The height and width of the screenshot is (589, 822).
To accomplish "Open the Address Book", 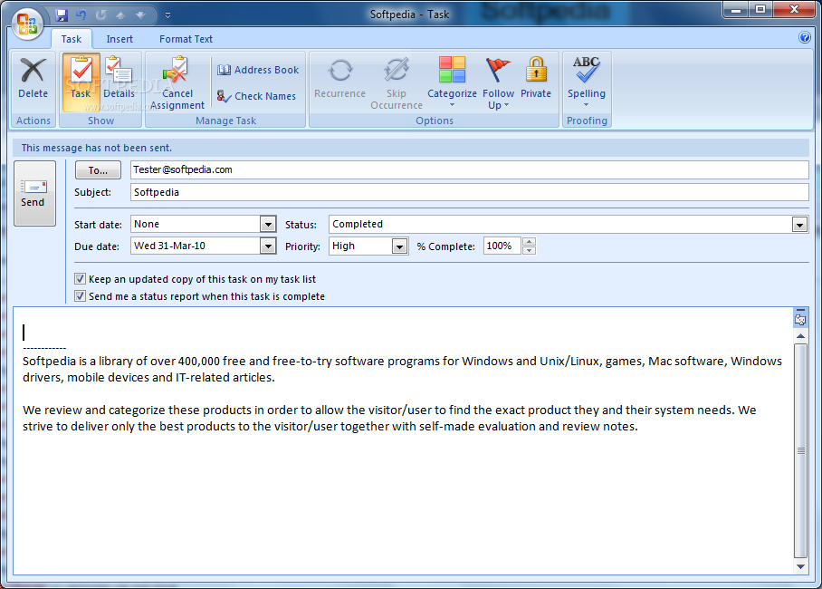I will (x=258, y=70).
